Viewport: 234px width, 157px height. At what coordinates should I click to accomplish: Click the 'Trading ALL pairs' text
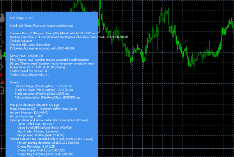pyautogui.click(x=21, y=41)
